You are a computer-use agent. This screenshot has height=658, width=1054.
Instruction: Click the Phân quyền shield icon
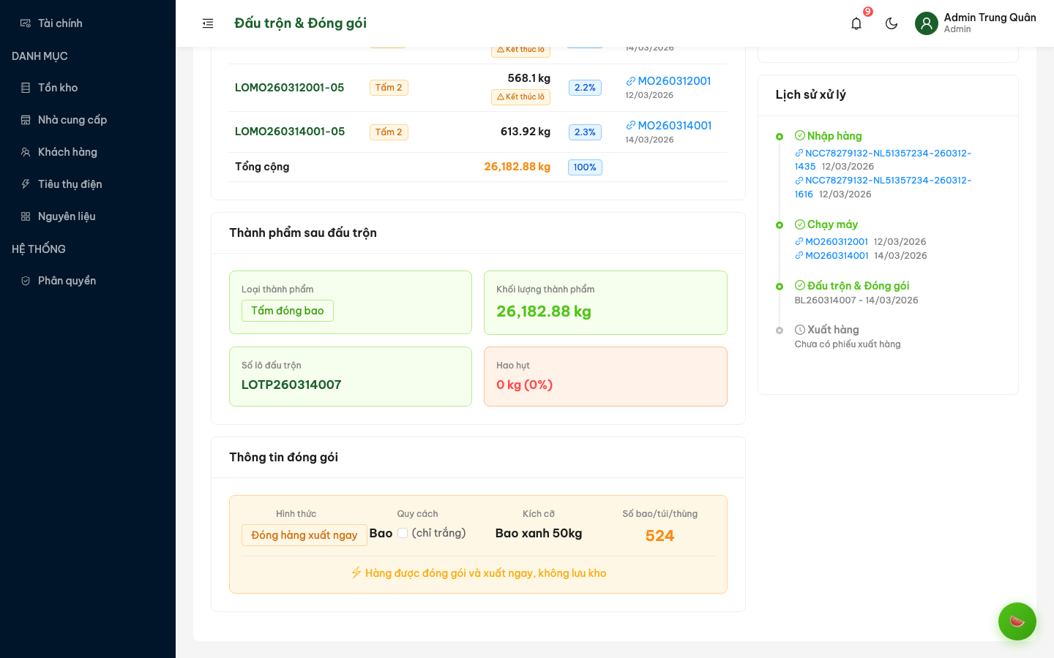pos(26,281)
